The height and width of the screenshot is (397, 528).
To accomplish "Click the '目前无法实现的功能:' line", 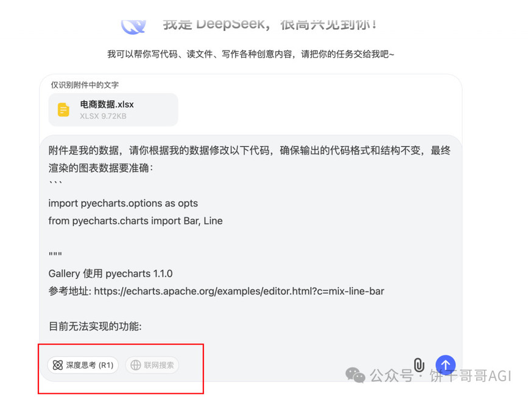I will click(x=95, y=326).
